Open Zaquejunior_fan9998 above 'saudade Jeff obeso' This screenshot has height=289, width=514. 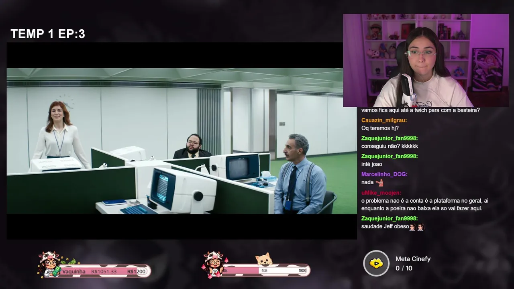coord(390,218)
